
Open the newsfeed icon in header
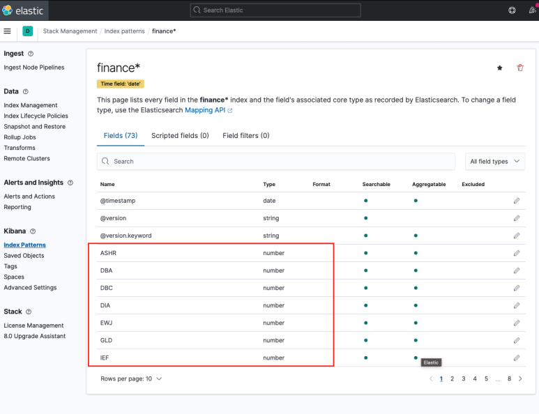point(533,10)
